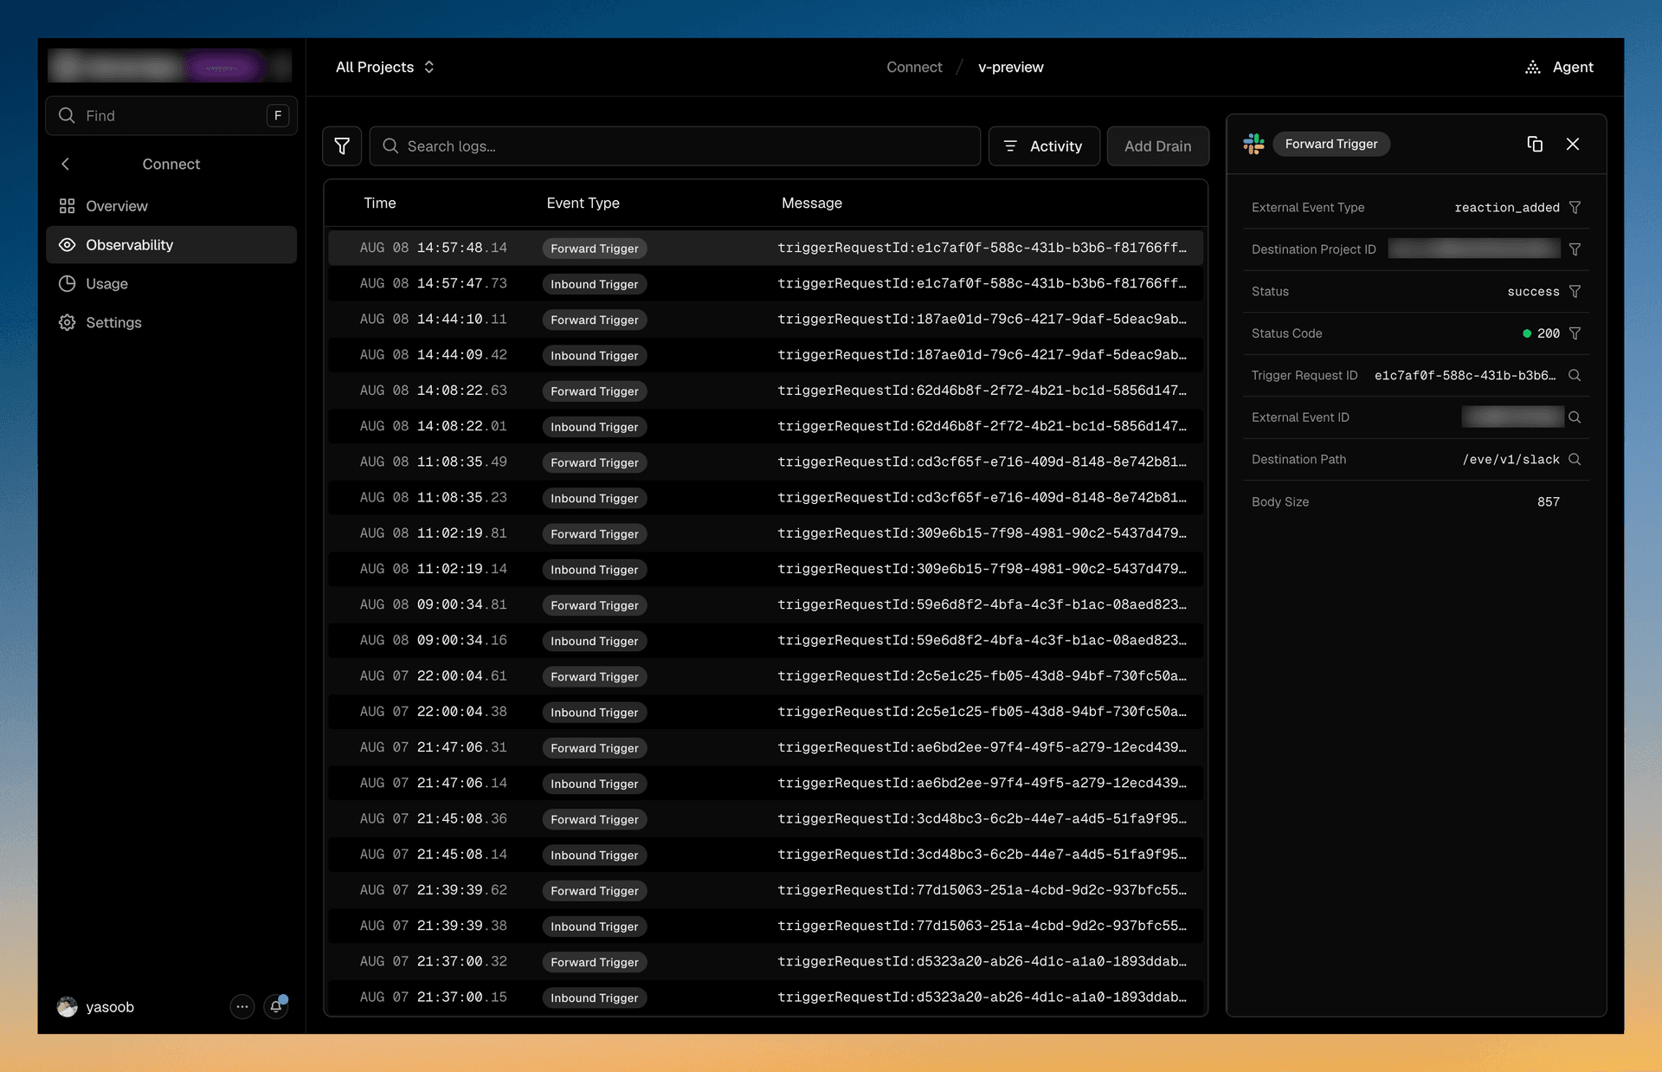Open the notifications bell icon
Viewport: 1662px width, 1072px height.
(276, 1006)
